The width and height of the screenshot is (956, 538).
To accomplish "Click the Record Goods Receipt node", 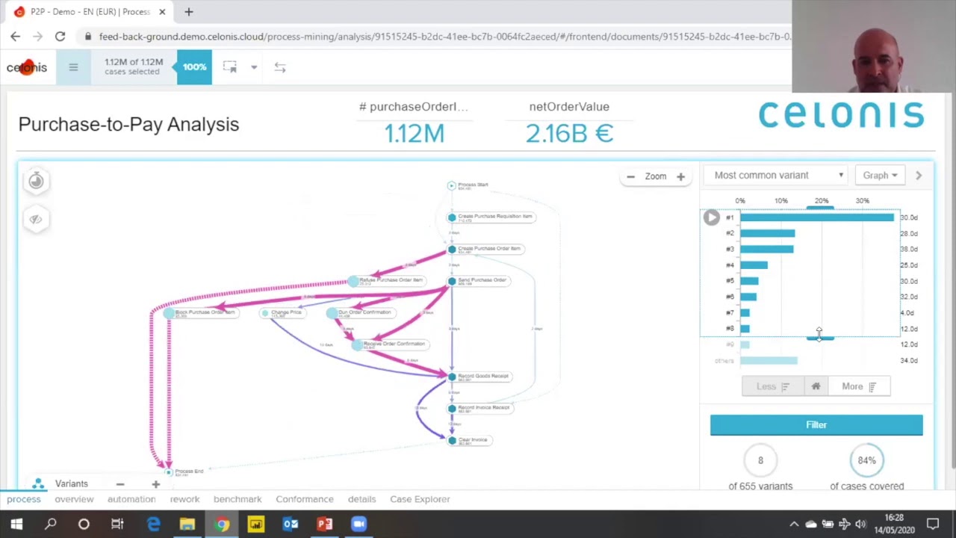I will pos(479,377).
